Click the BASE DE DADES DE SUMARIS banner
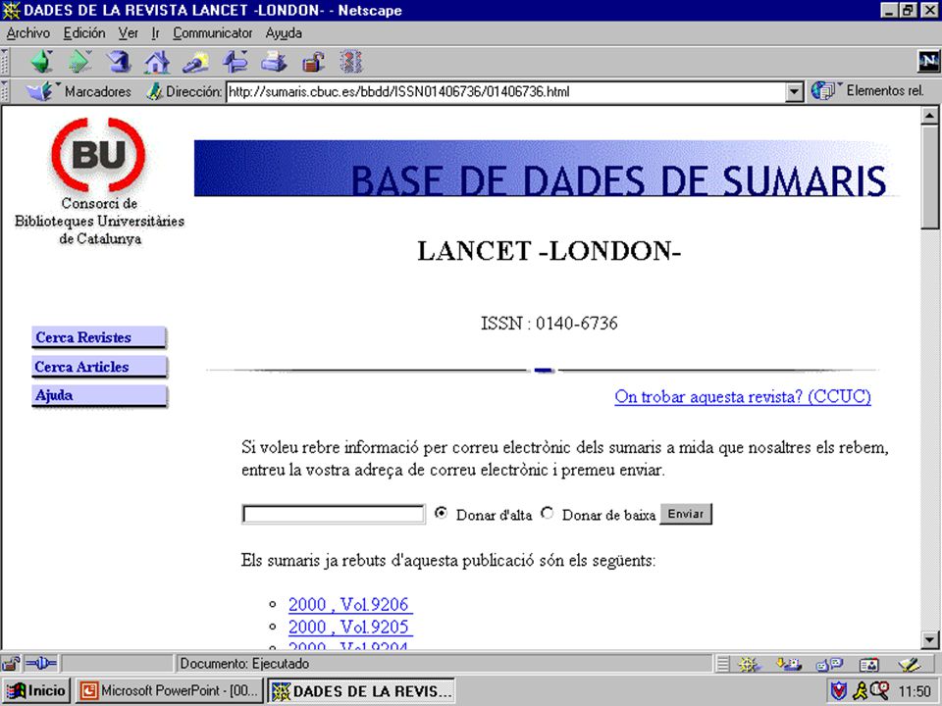The width and height of the screenshot is (942, 706). [547, 169]
